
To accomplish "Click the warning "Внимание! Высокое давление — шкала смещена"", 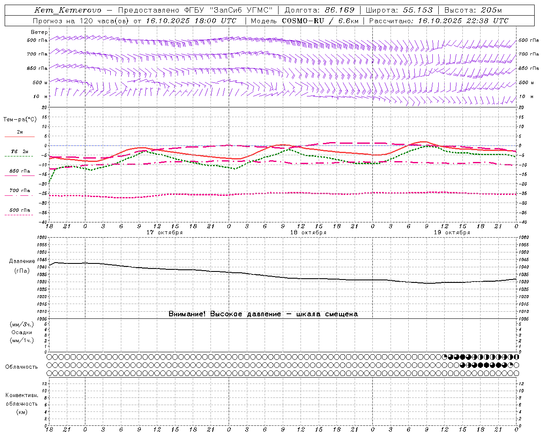I will click(263, 314).
